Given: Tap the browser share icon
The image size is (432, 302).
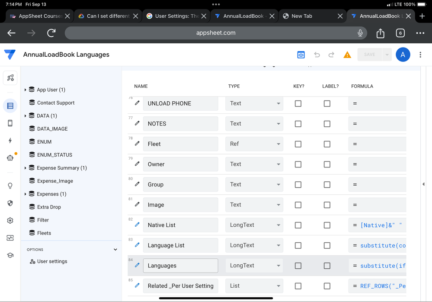Looking at the screenshot, I should tap(380, 33).
